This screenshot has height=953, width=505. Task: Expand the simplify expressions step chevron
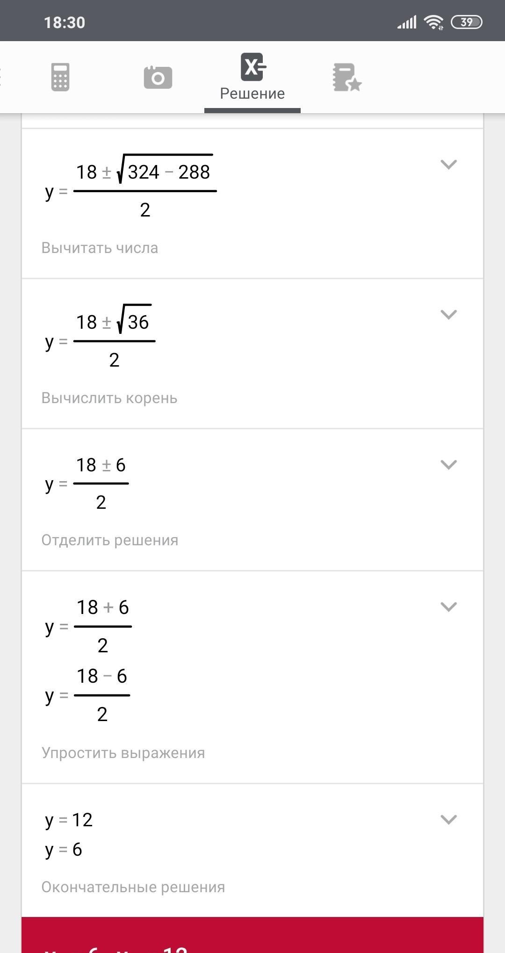click(x=448, y=607)
